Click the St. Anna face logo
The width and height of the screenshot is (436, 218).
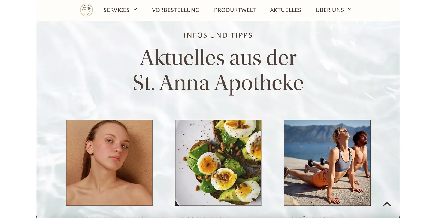(x=86, y=10)
